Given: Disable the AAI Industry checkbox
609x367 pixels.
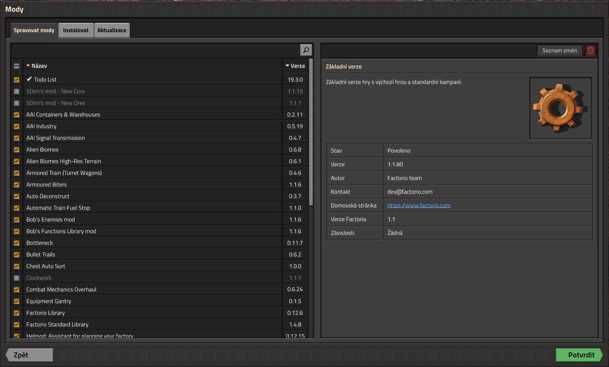Looking at the screenshot, I should [x=16, y=126].
